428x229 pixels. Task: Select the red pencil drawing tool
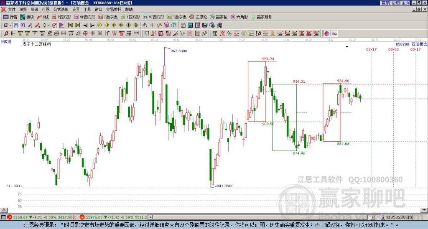(x=6, y=33)
